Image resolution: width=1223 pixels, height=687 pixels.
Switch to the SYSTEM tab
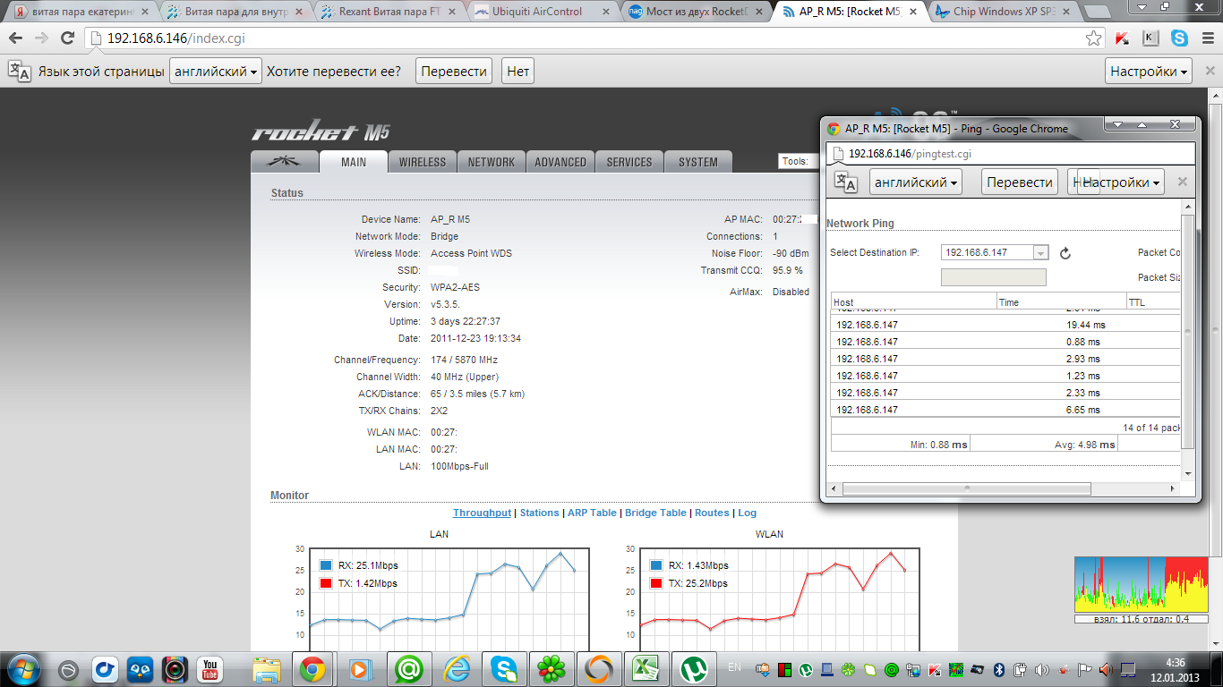point(698,162)
